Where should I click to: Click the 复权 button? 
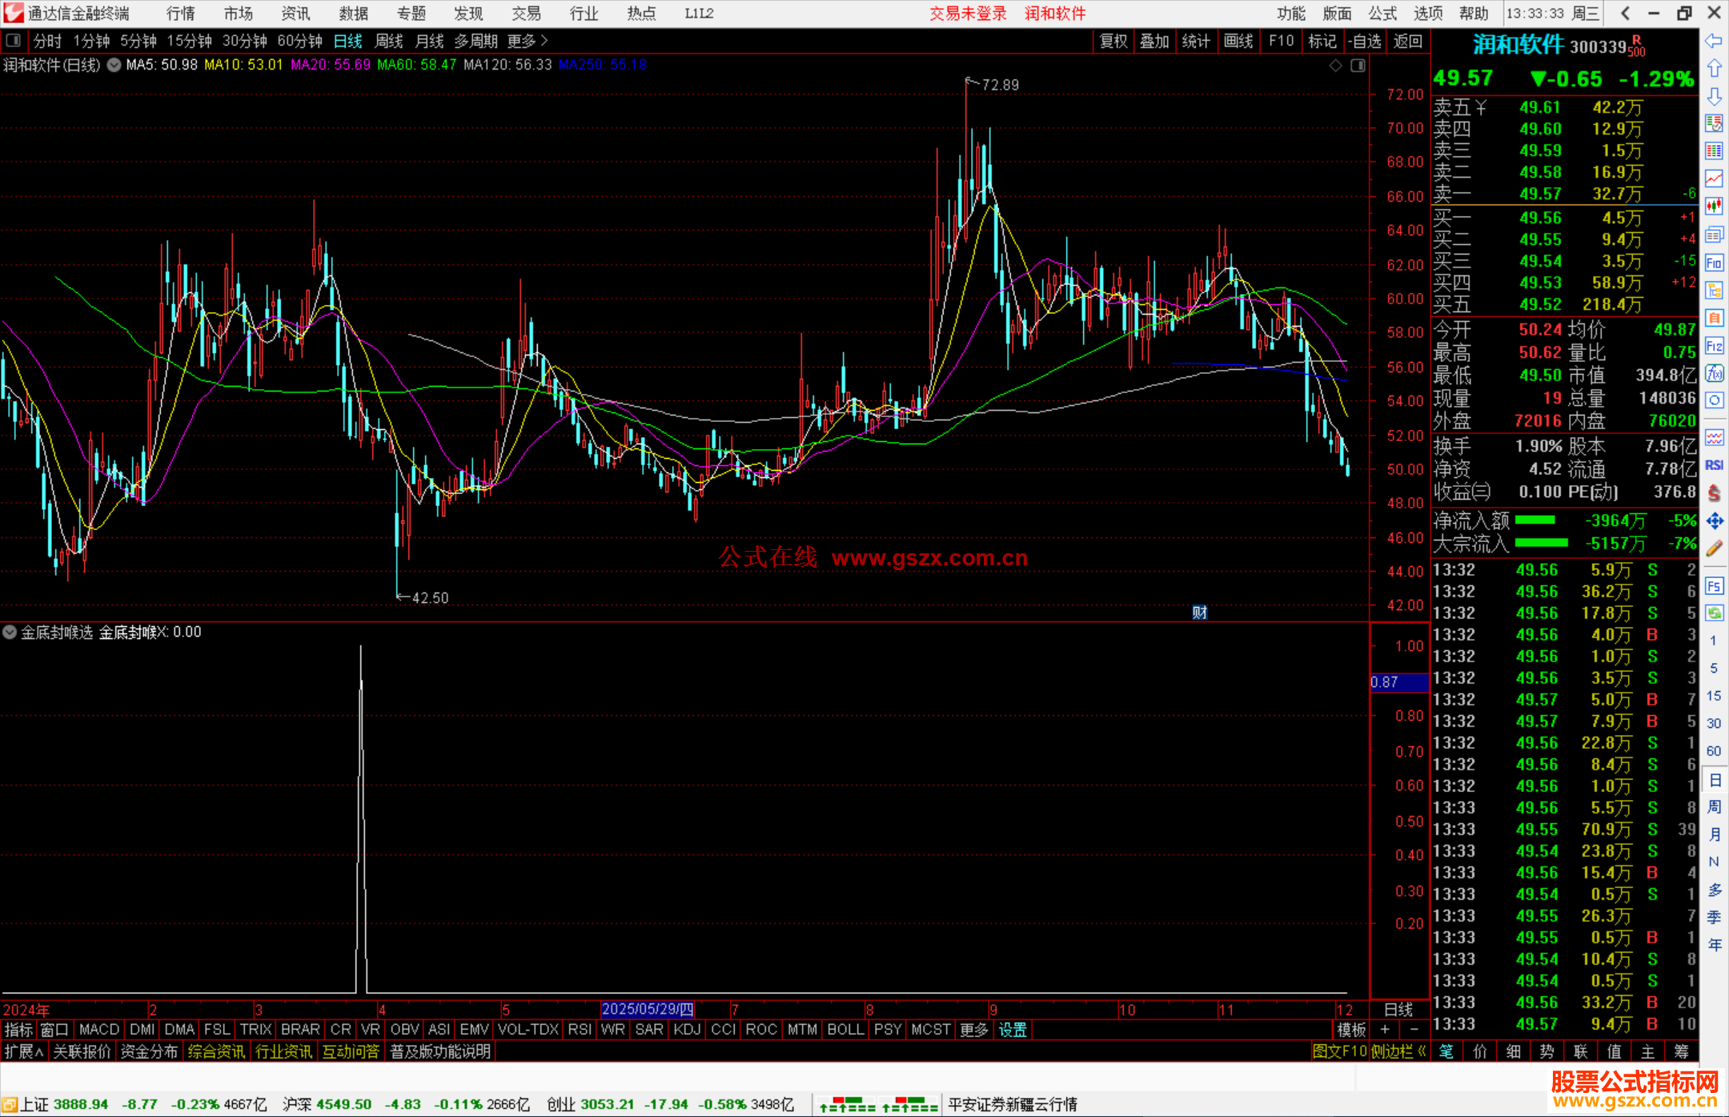1113,41
